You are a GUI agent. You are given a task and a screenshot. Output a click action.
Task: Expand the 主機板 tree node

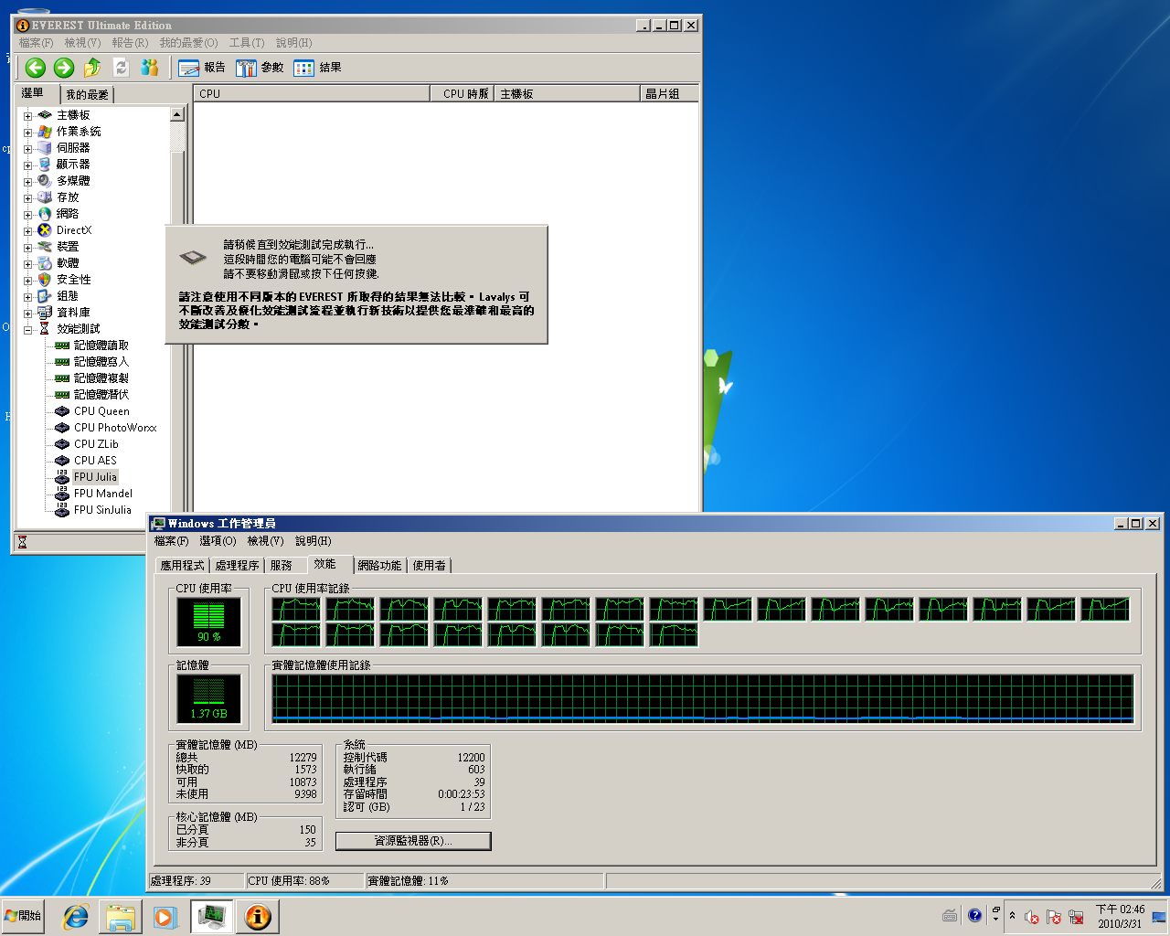tap(27, 116)
